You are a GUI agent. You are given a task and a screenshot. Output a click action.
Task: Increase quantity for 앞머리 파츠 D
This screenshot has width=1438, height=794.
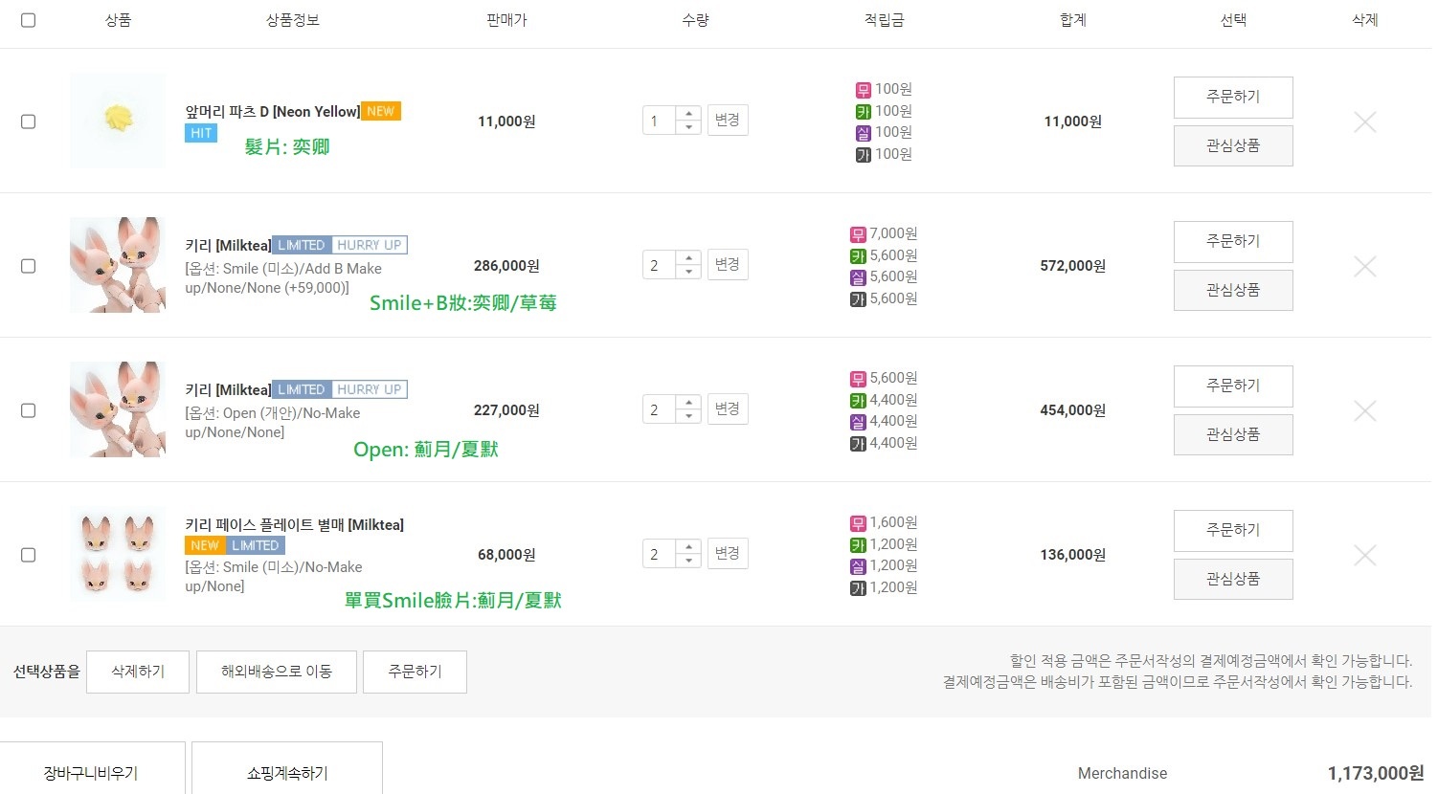click(x=688, y=114)
